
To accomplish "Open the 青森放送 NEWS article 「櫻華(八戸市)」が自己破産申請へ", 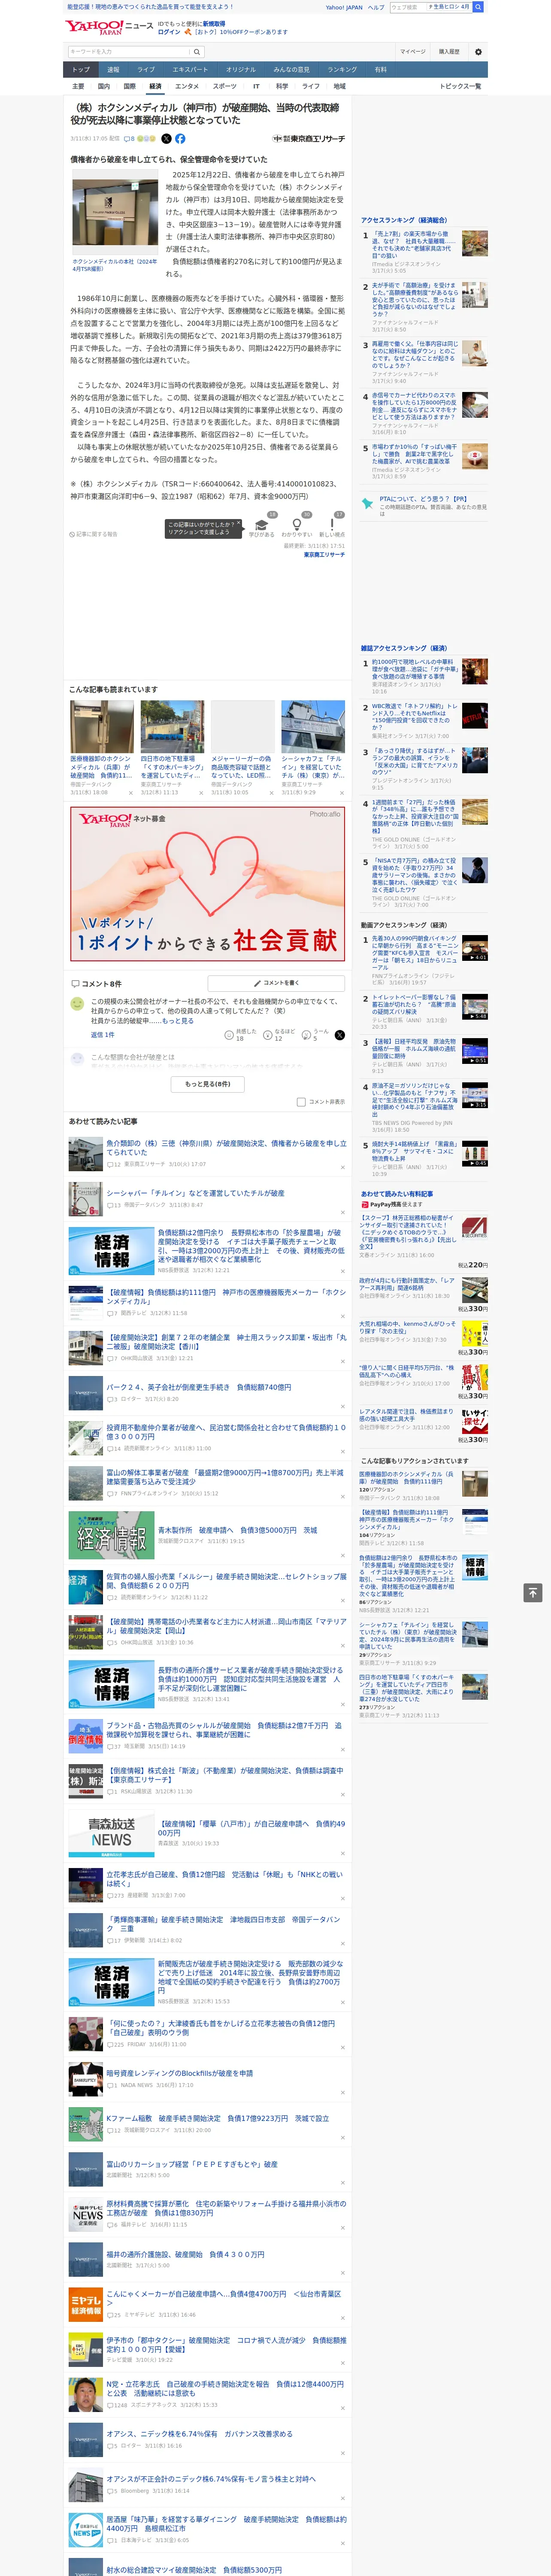I will (251, 1829).
